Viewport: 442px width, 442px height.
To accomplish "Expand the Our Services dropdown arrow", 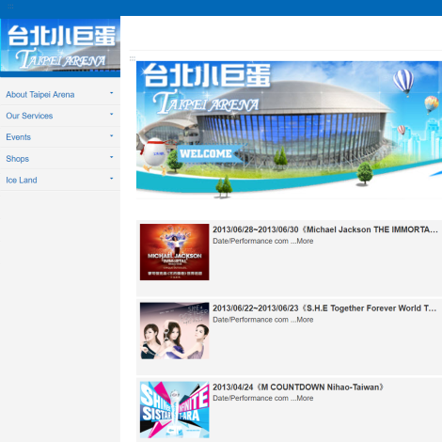I will pyautogui.click(x=111, y=115).
